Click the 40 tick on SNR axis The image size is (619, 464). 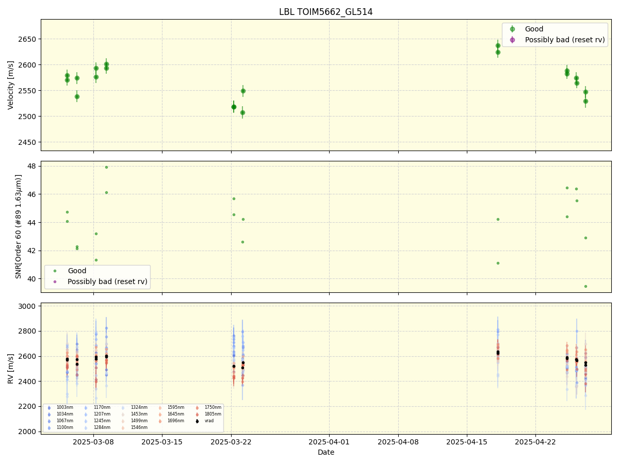31,279
